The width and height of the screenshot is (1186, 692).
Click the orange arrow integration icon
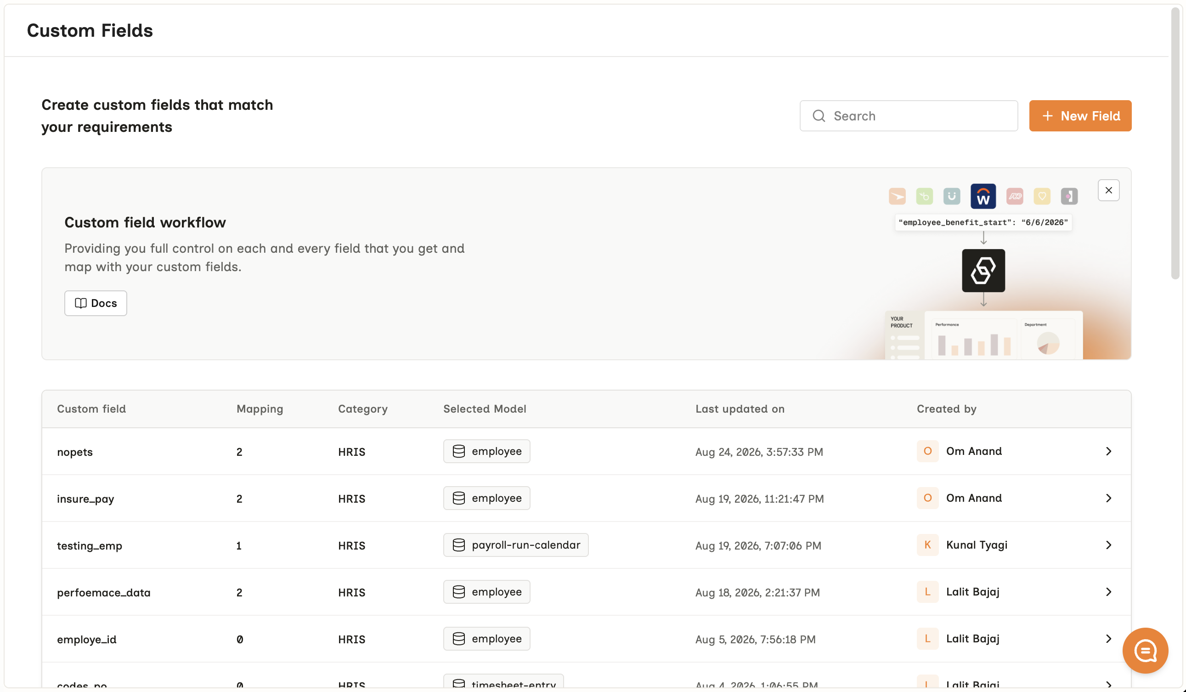pyautogui.click(x=897, y=196)
